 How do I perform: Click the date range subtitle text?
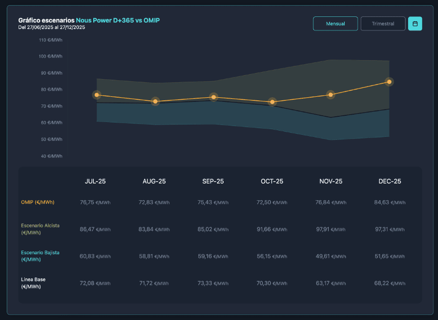pyautogui.click(x=52, y=27)
